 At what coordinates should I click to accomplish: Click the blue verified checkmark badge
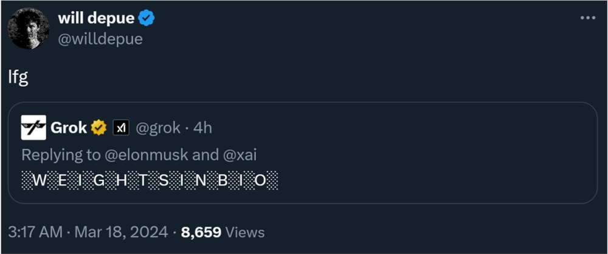tap(147, 18)
